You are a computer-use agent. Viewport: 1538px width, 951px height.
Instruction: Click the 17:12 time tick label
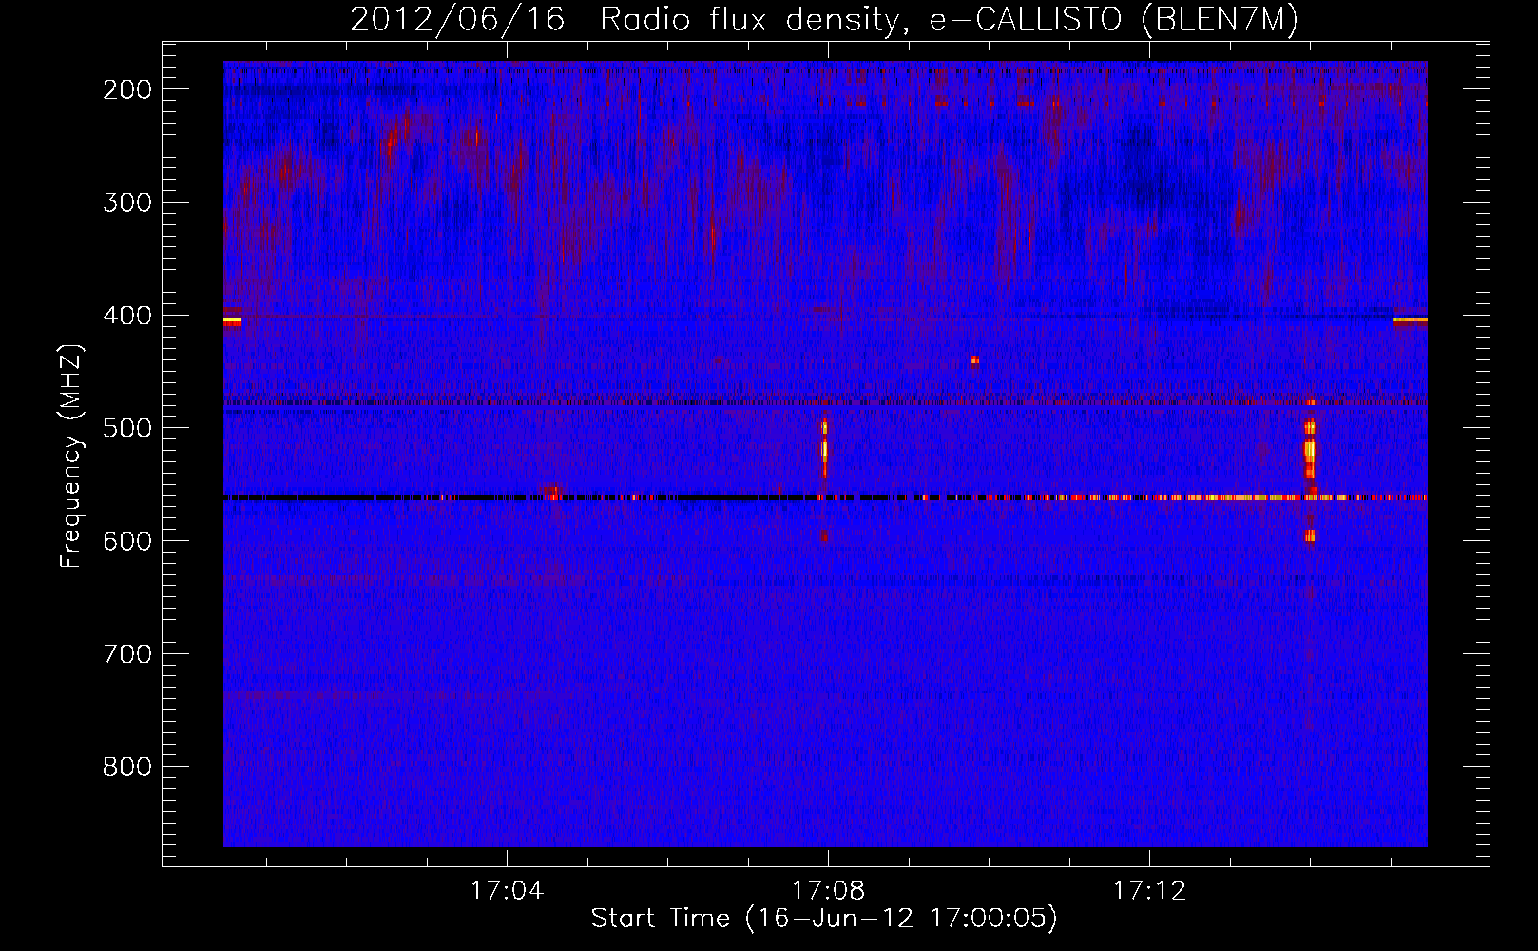(1150, 891)
